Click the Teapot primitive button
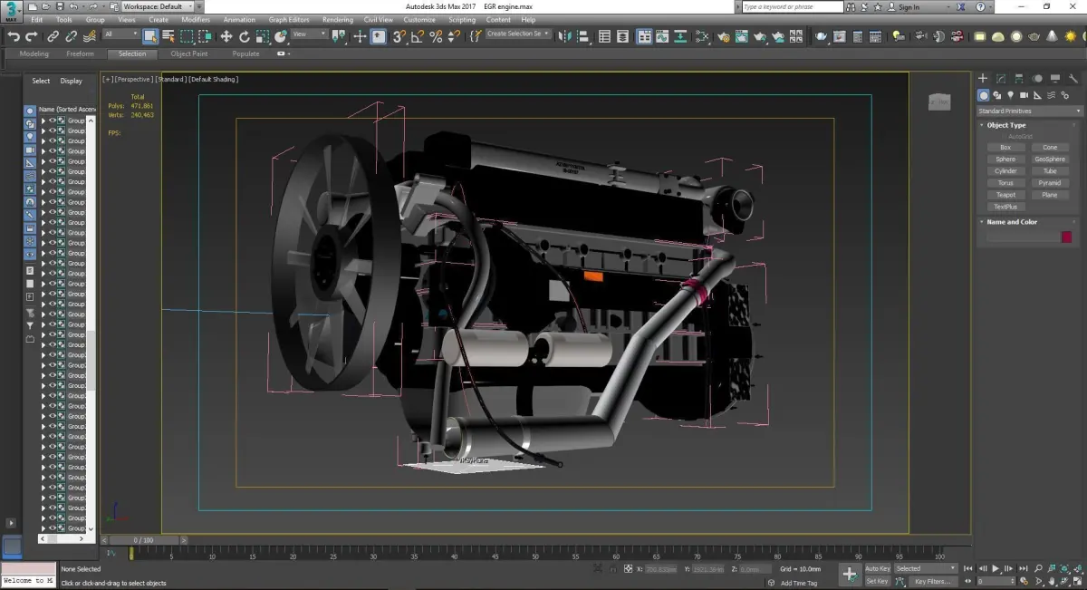1087x590 pixels. 1005,195
